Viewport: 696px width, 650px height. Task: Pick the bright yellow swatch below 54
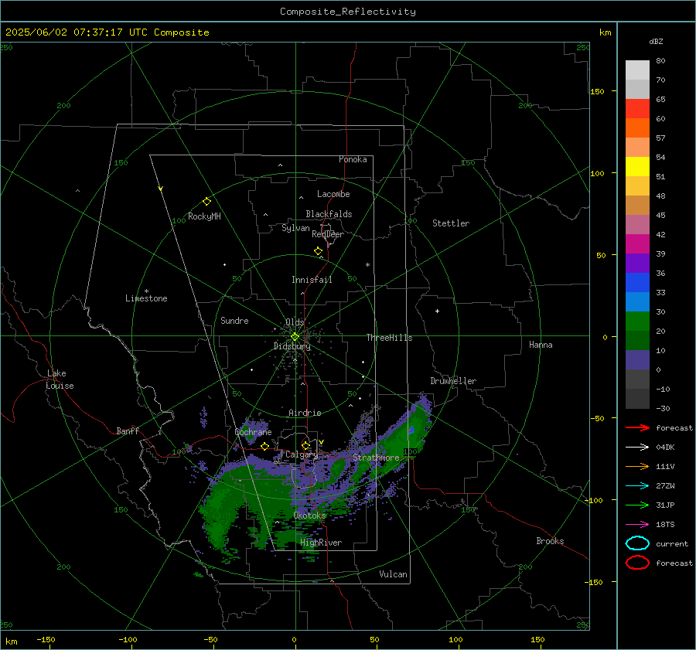pos(637,167)
